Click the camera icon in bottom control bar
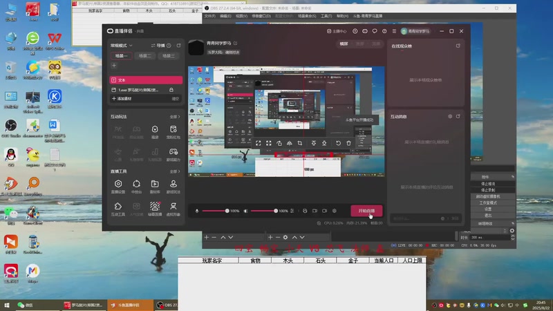The image size is (553, 311). click(x=324, y=211)
